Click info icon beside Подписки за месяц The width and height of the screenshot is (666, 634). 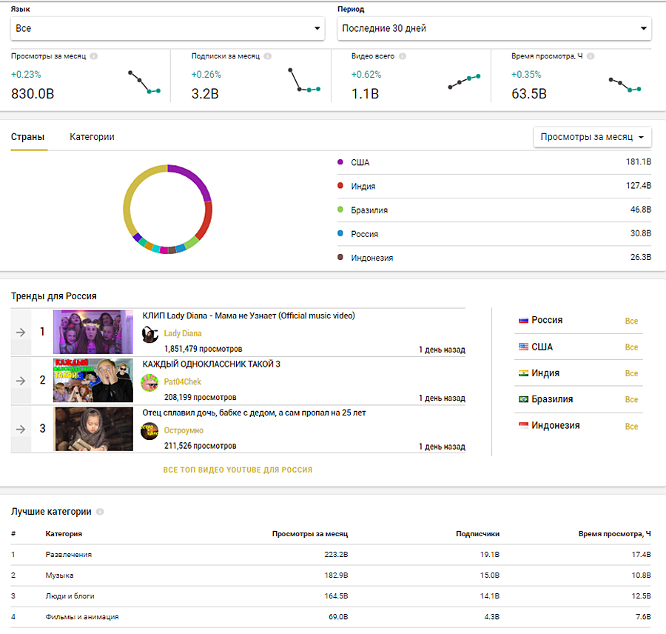click(x=267, y=56)
